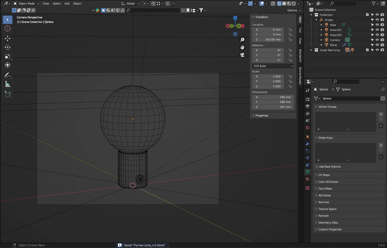Viewport: 387px width, 248px height.
Task: Open the Tool properties tab wrench-screwdriver icon
Action: 307,90
